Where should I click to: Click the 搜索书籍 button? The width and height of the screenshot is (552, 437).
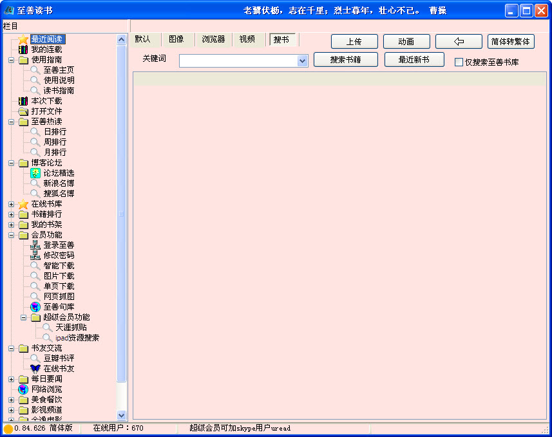(x=345, y=60)
